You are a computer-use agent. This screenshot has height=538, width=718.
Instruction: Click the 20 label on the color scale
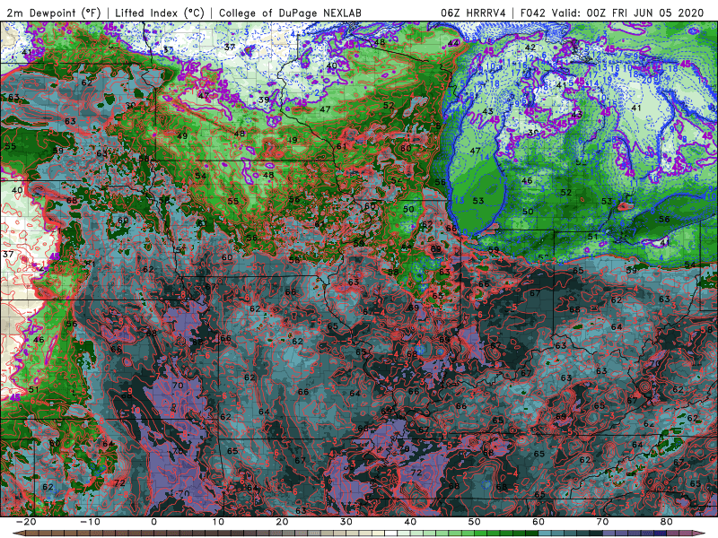(x=282, y=522)
